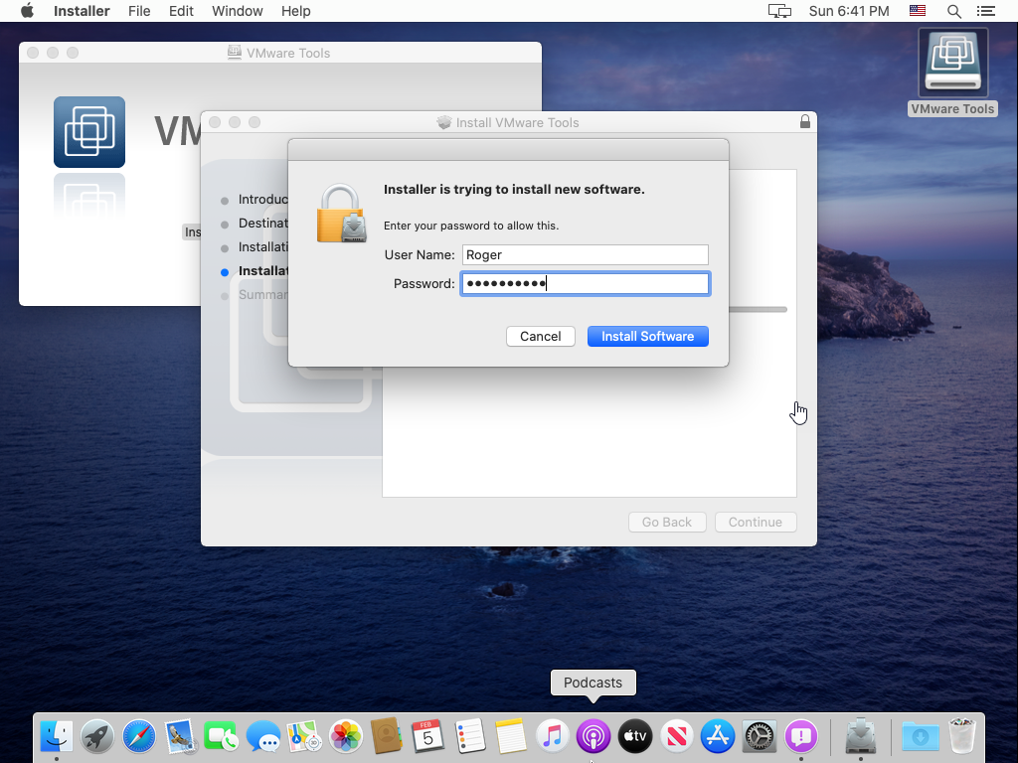Viewport: 1018px width, 763px height.
Task: Open the App Store dock icon
Action: coord(717,736)
